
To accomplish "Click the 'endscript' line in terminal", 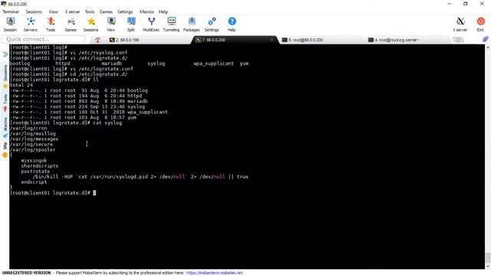I will [x=34, y=182].
